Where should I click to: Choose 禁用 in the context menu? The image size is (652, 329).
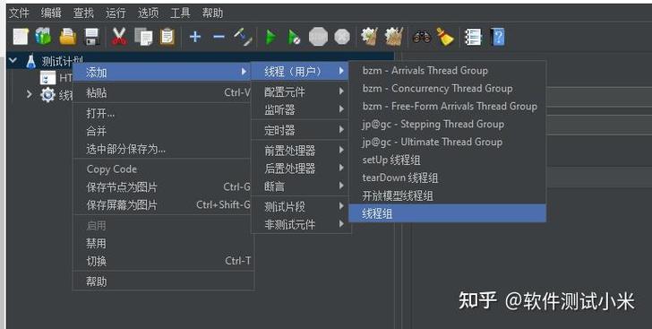coord(162,243)
